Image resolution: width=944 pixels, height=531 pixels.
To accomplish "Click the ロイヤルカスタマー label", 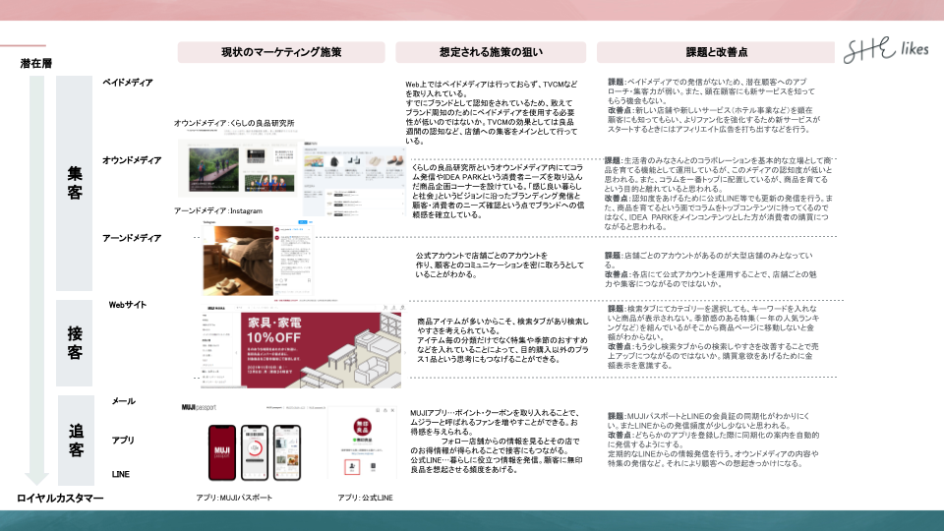I will (x=60, y=498).
